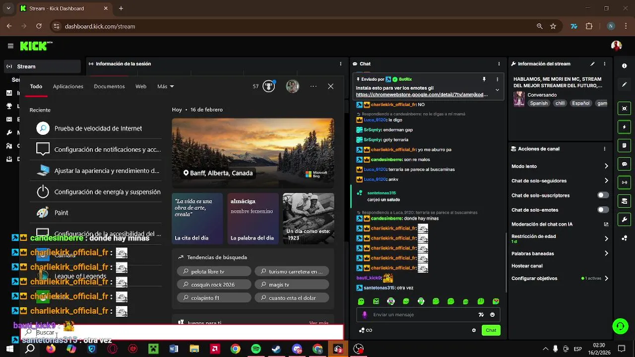Open the Más dropdown in search panel
The width and height of the screenshot is (635, 357).
pyautogui.click(x=166, y=86)
